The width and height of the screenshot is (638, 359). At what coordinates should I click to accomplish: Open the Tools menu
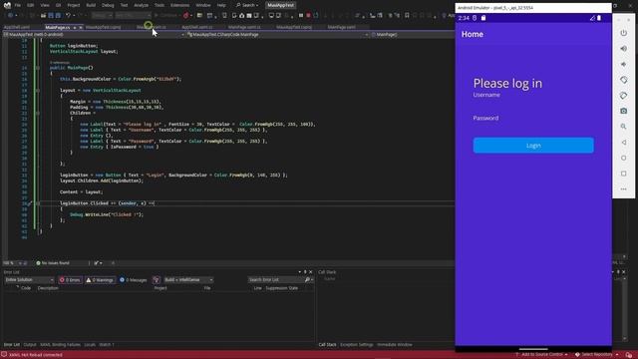click(x=159, y=5)
